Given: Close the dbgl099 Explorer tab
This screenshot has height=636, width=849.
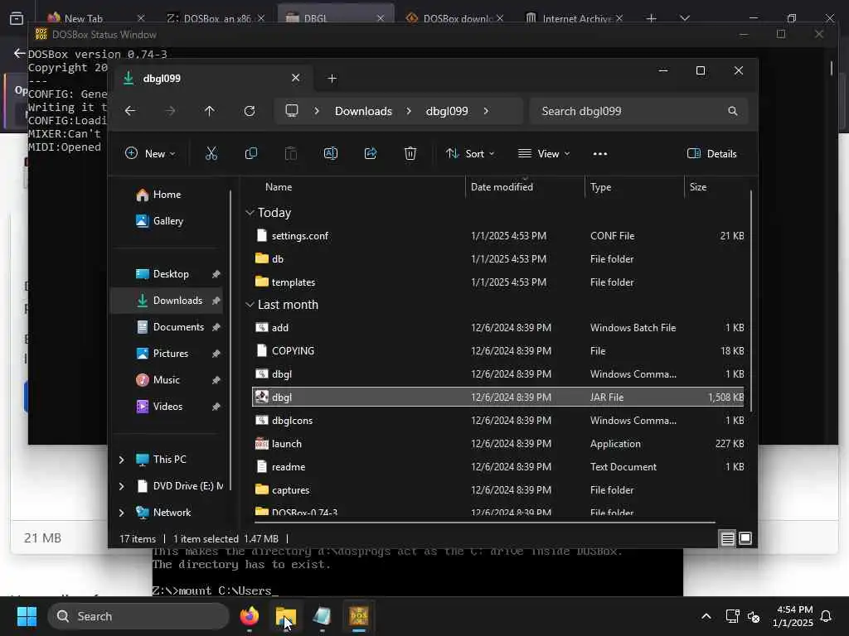Looking at the screenshot, I should click(x=296, y=78).
